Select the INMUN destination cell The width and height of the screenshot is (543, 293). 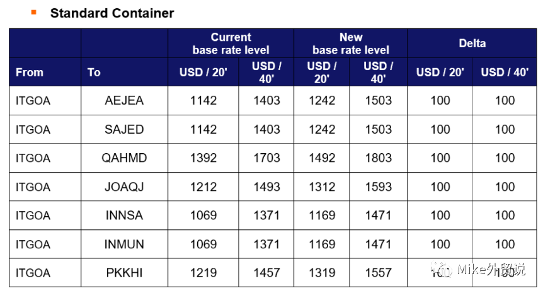pyautogui.click(x=124, y=244)
